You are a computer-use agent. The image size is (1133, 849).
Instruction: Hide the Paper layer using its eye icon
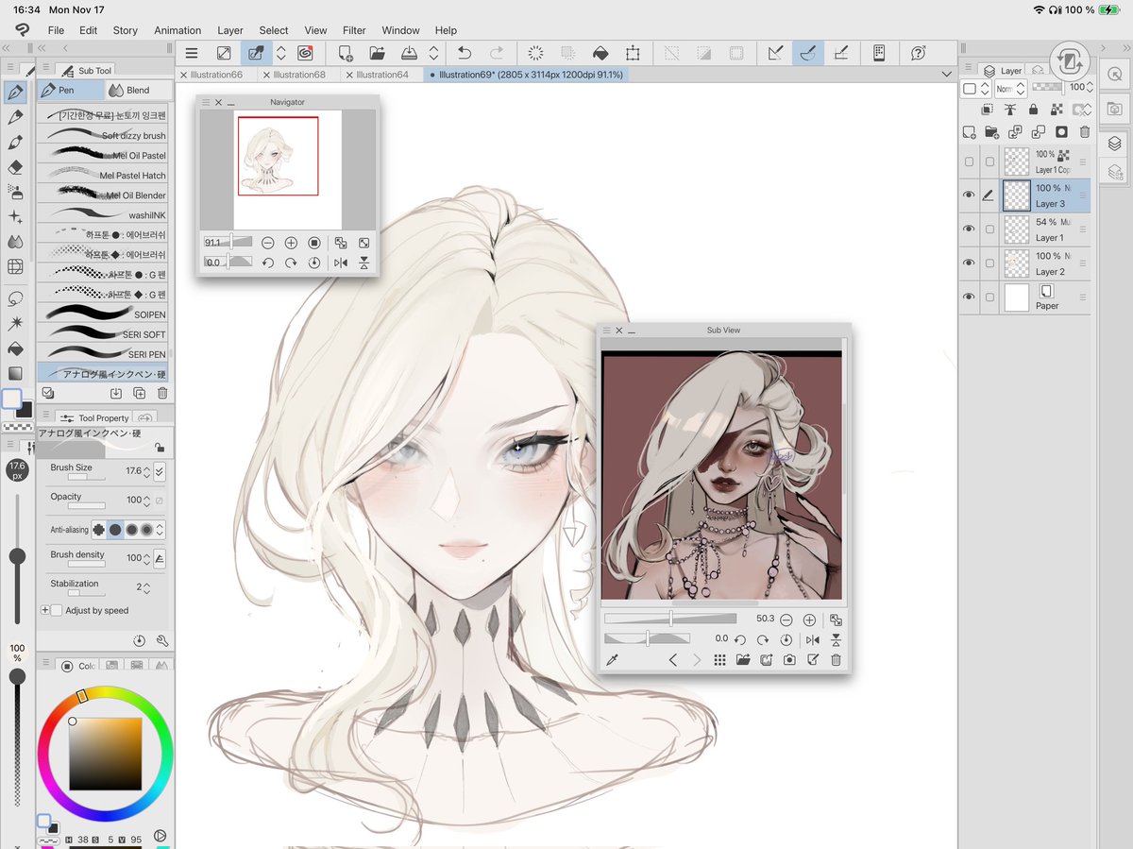coord(968,297)
